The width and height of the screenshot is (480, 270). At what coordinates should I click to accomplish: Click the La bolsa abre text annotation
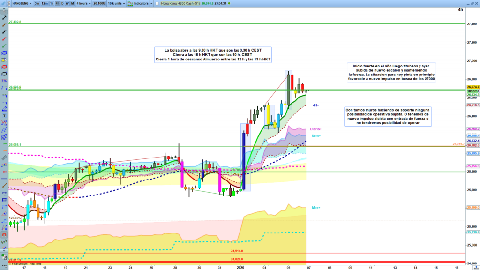tap(213, 54)
